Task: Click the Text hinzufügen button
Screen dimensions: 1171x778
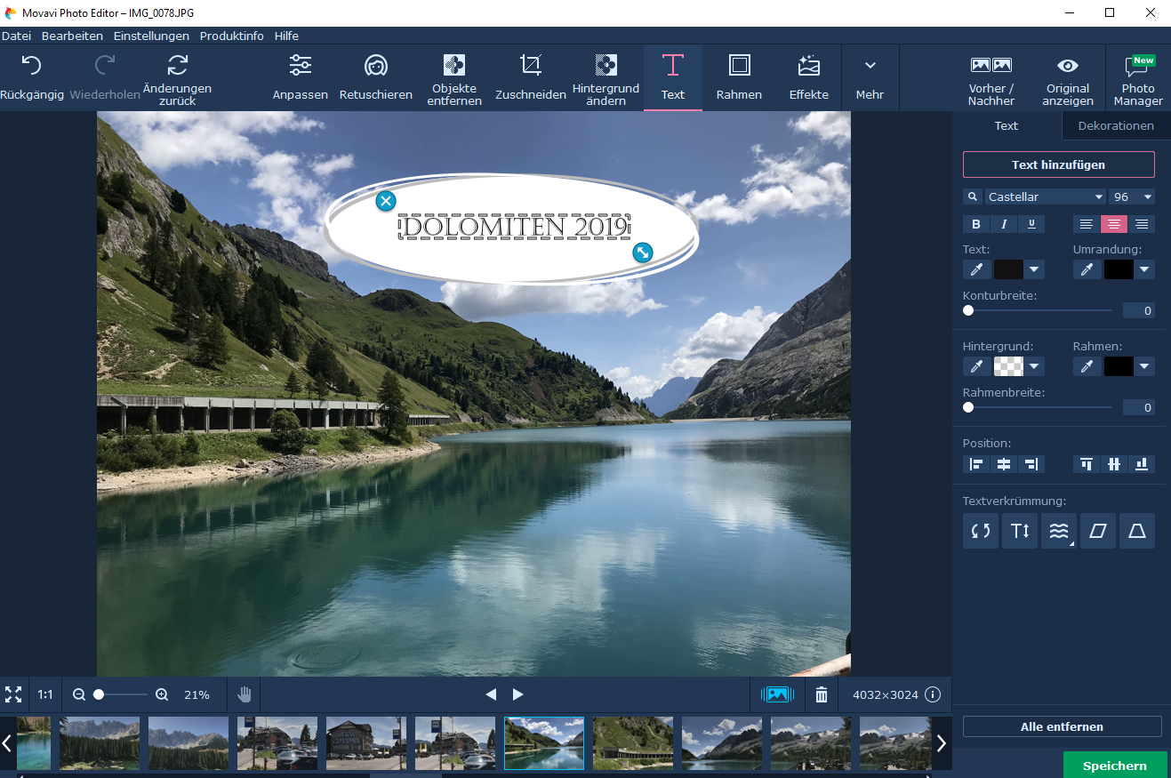Action: 1058,164
